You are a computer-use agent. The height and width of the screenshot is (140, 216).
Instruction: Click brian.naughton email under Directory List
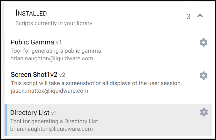pyautogui.click(x=51, y=129)
